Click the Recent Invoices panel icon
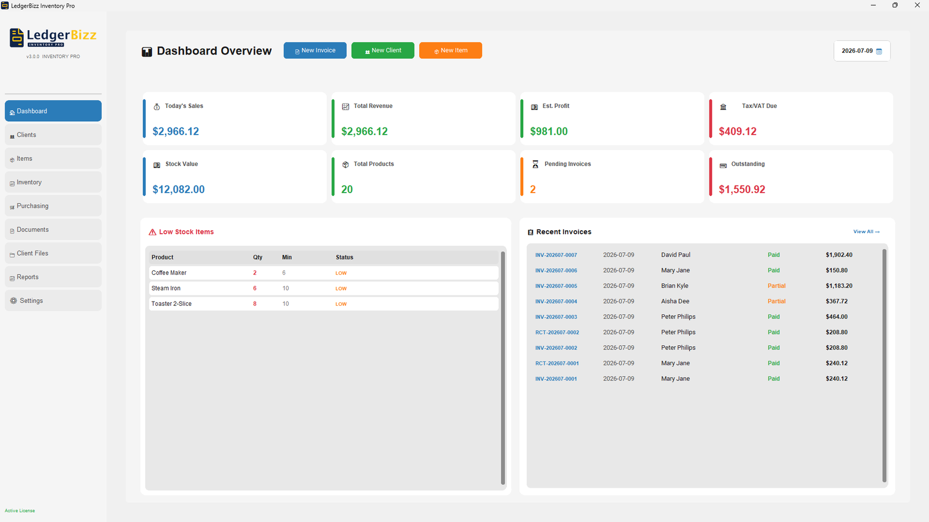The image size is (929, 522). (x=530, y=232)
